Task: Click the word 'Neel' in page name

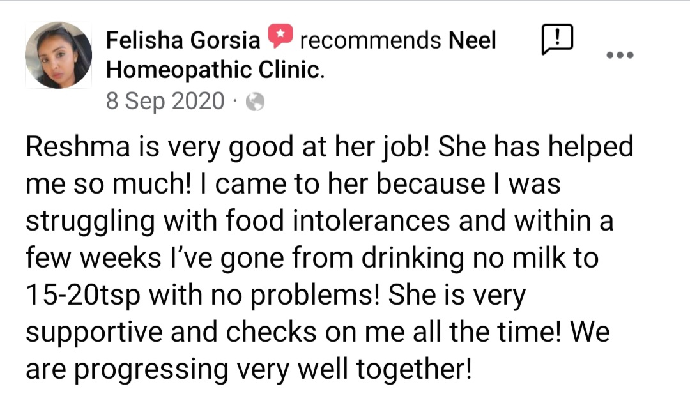Action: click(x=473, y=41)
